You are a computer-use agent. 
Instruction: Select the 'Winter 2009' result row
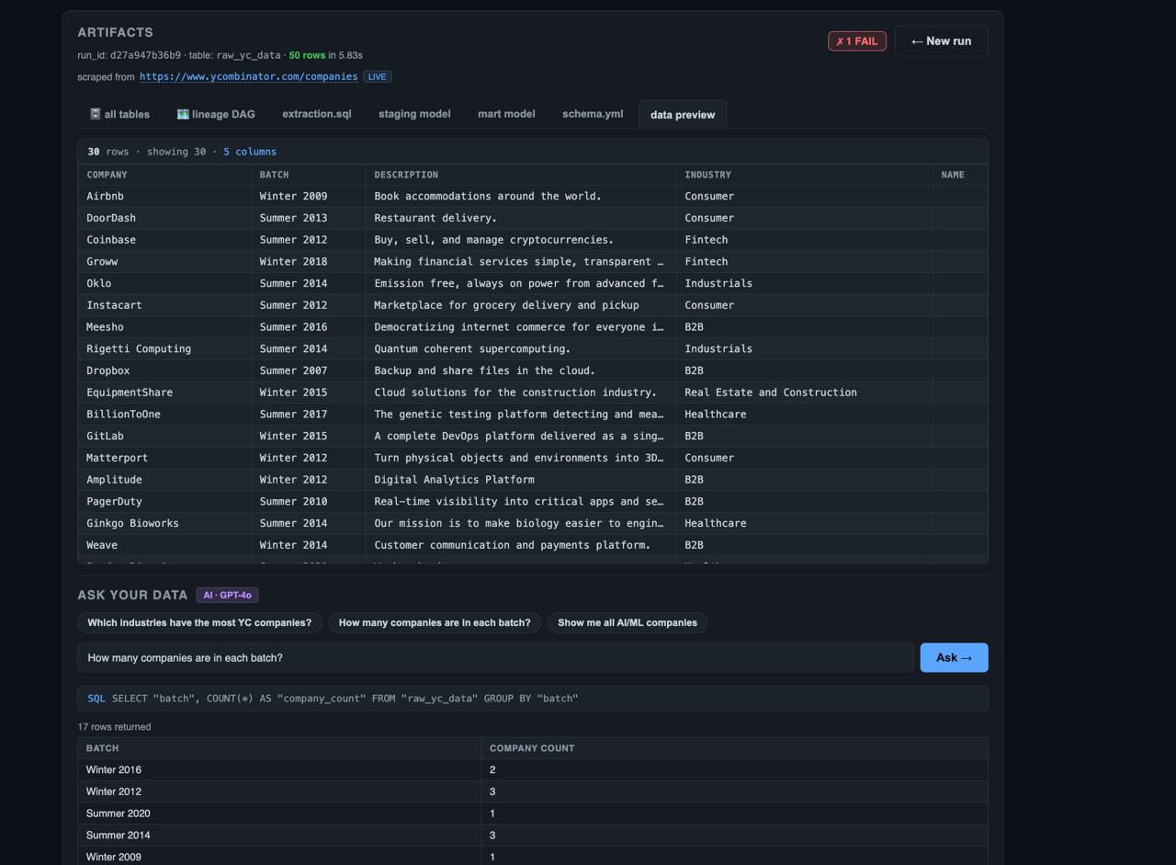click(x=533, y=857)
